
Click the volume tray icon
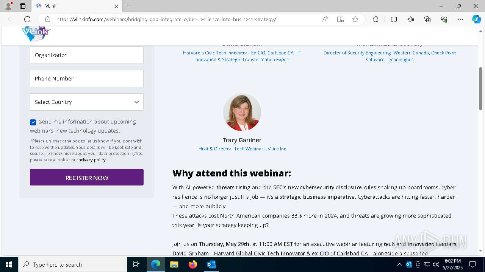pos(436,264)
